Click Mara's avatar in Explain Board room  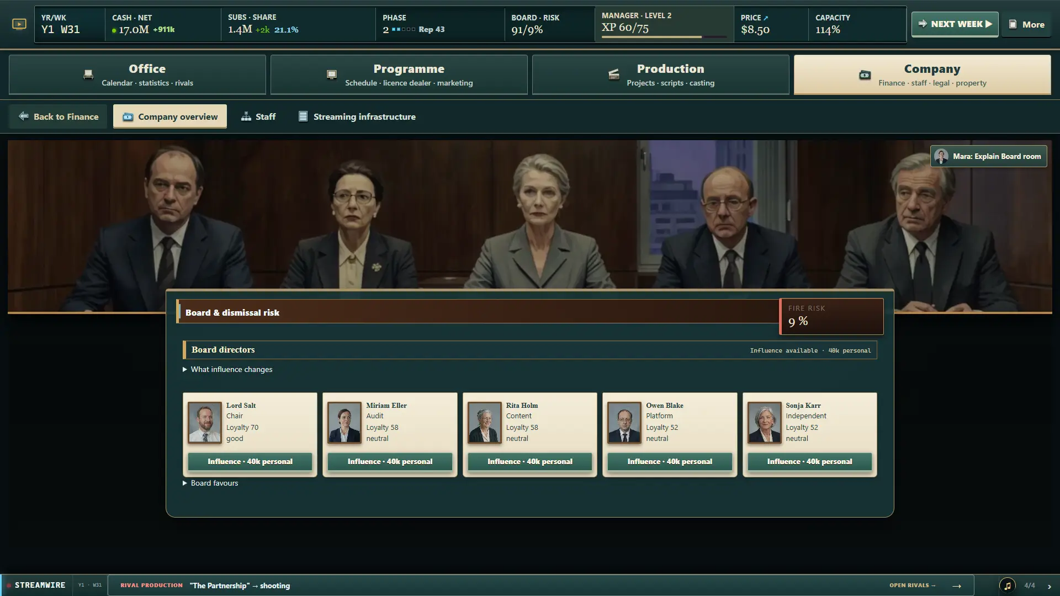pyautogui.click(x=941, y=156)
